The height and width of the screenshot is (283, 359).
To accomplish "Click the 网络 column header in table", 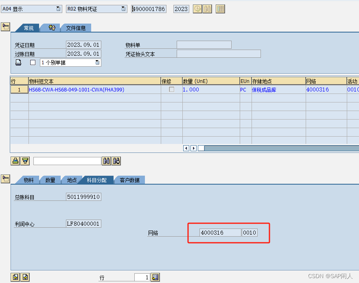I will coord(326,81).
